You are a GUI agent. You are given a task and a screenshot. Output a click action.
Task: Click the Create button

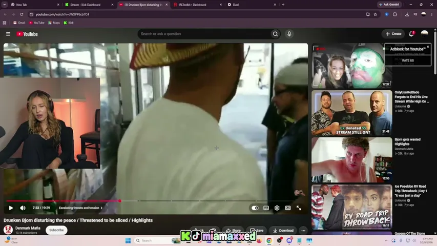393,34
